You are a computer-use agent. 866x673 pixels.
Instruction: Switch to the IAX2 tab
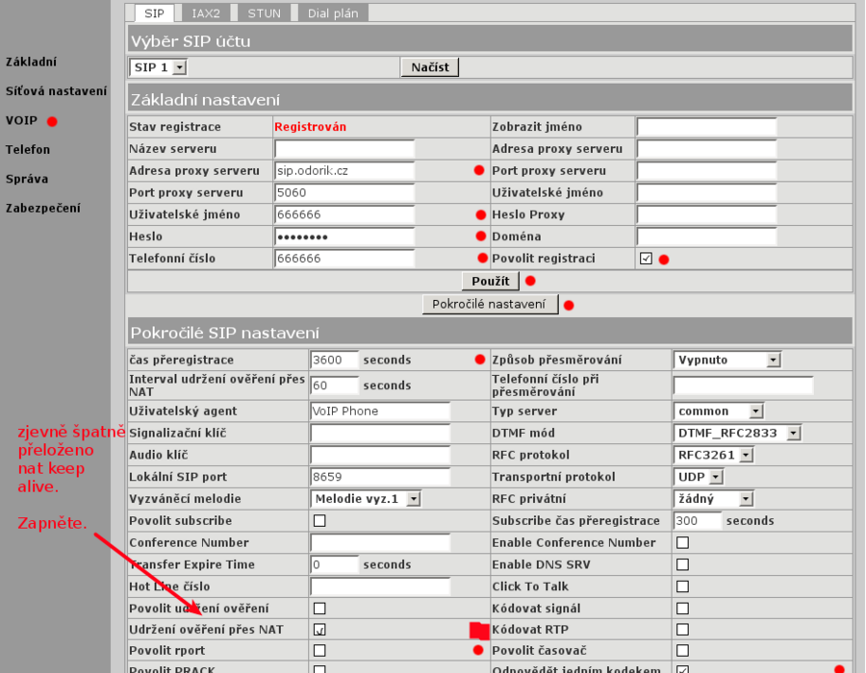tap(206, 13)
